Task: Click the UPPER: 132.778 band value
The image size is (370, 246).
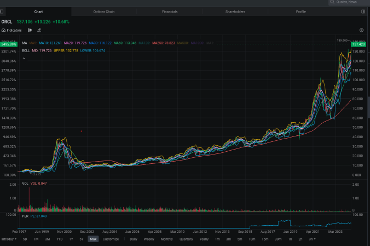Action: (66, 50)
